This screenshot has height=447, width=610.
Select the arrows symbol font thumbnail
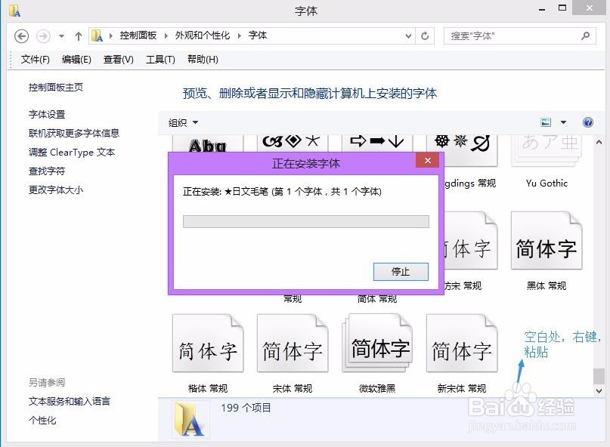(x=377, y=143)
